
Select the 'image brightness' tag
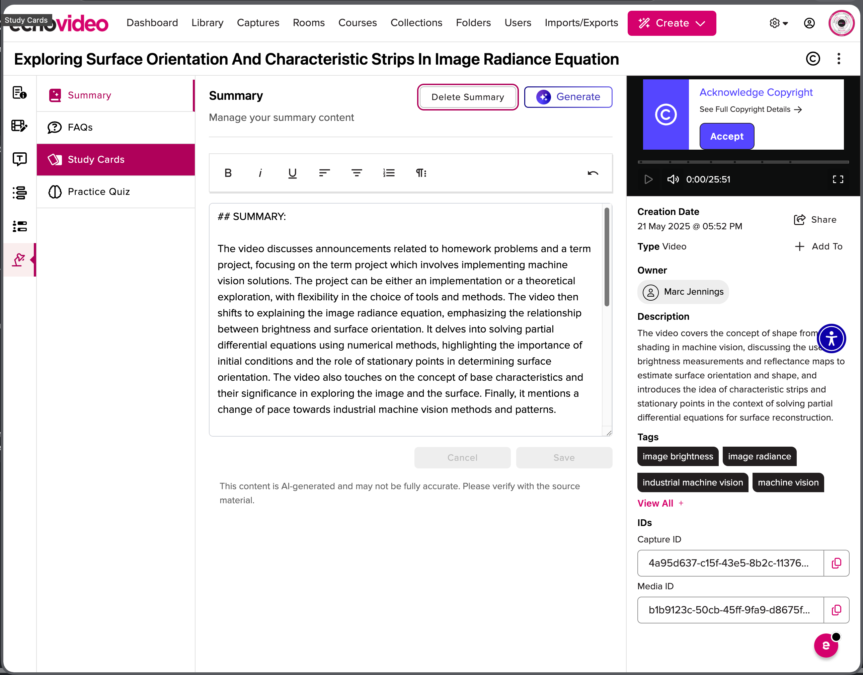click(x=678, y=456)
